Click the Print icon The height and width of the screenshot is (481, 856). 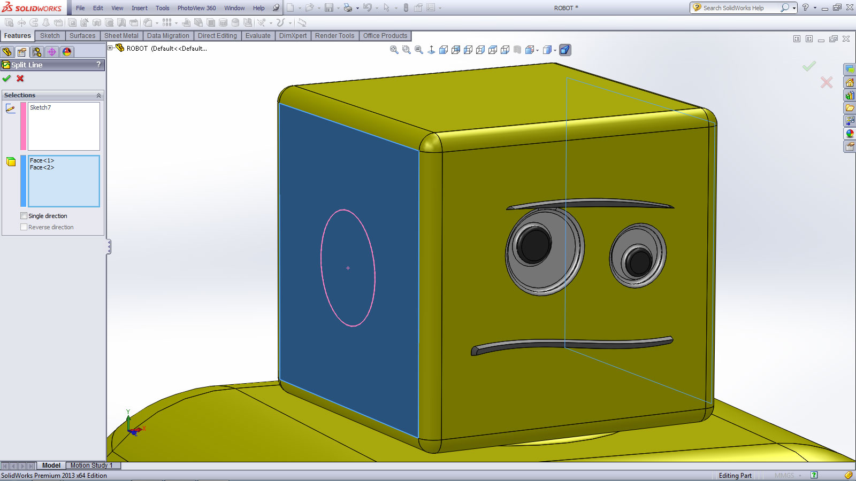(348, 7)
